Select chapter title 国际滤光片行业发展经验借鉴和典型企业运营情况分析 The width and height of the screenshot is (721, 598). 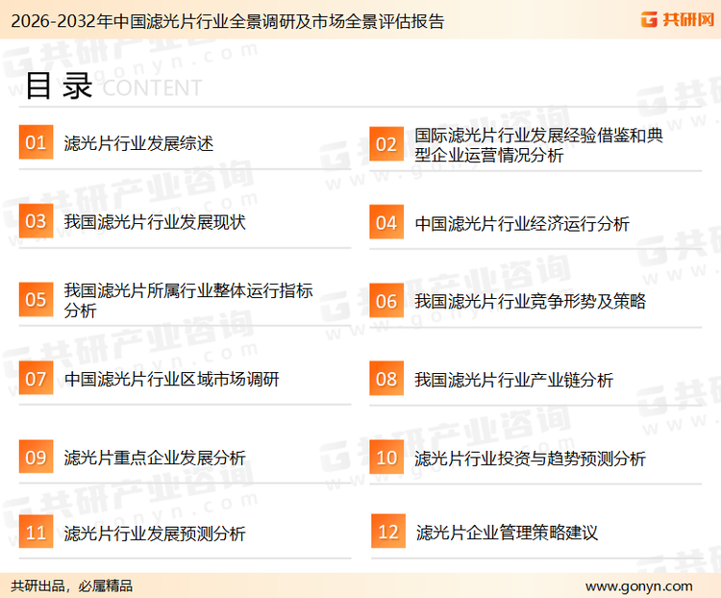[538, 145]
